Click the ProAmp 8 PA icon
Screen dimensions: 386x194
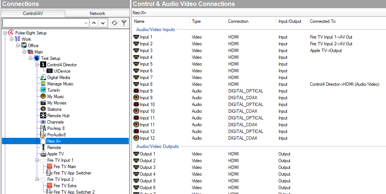coord(43,128)
